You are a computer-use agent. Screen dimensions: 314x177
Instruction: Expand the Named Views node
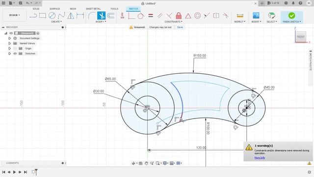coord(9,43)
